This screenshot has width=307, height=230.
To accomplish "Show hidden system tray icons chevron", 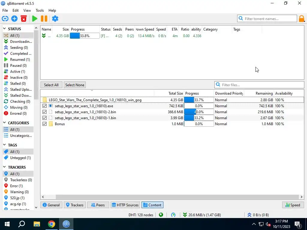I will coord(254,224).
